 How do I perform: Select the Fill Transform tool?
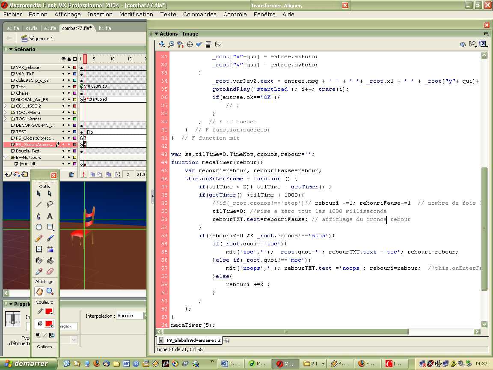[50, 250]
